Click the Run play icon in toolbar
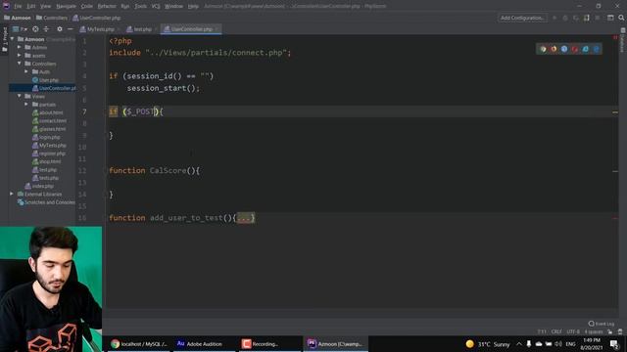 pyautogui.click(x=555, y=18)
